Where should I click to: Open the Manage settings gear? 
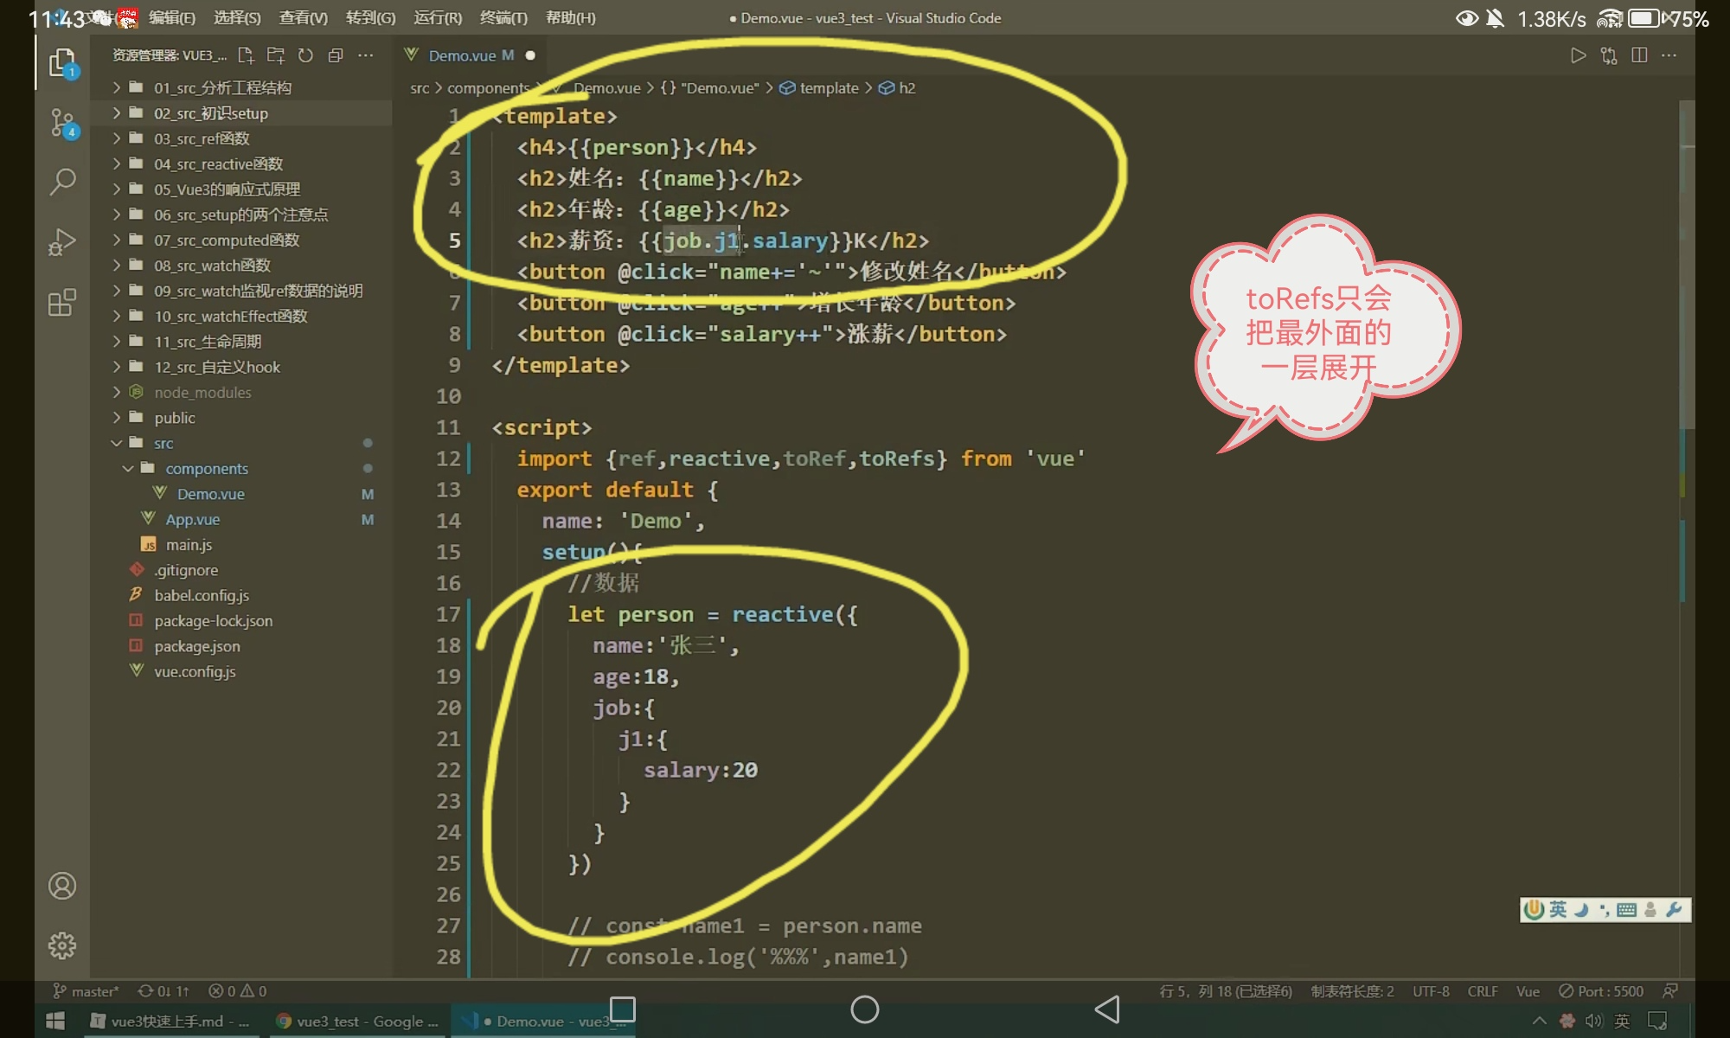[62, 945]
